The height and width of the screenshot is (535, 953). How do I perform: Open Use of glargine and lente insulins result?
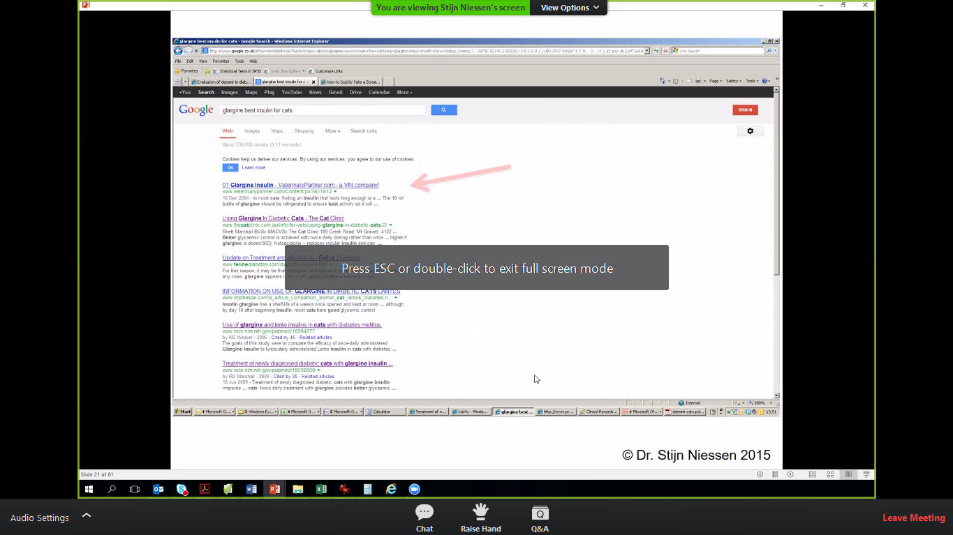pyautogui.click(x=302, y=324)
